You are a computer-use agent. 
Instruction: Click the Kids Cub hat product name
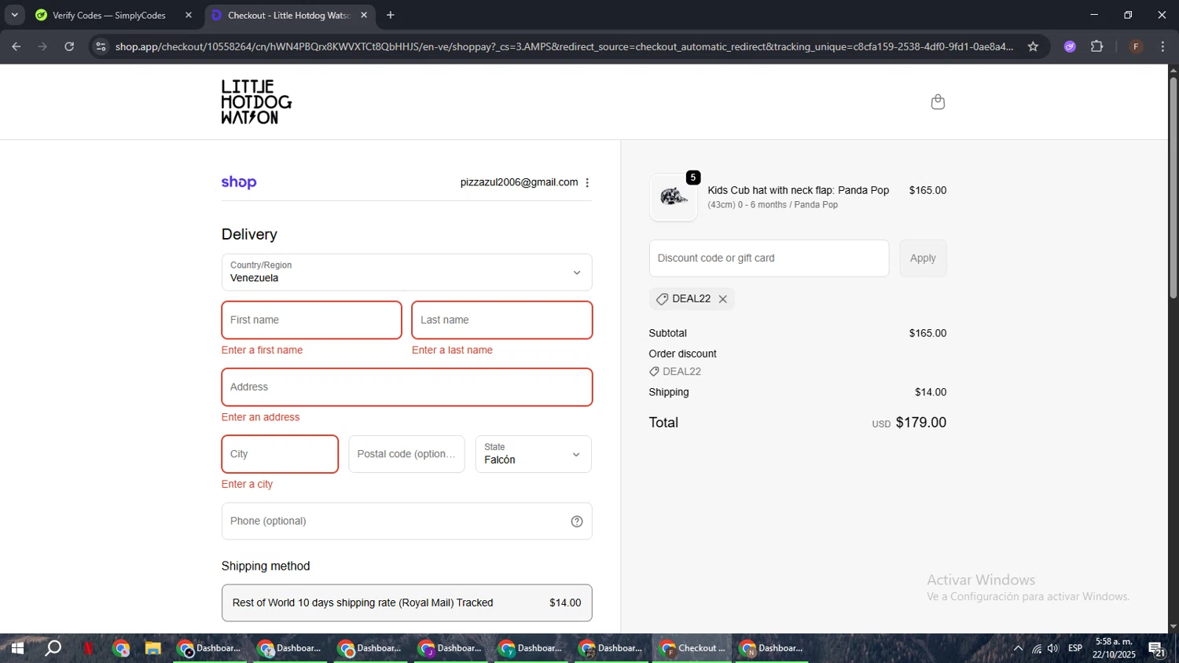pyautogui.click(x=798, y=190)
